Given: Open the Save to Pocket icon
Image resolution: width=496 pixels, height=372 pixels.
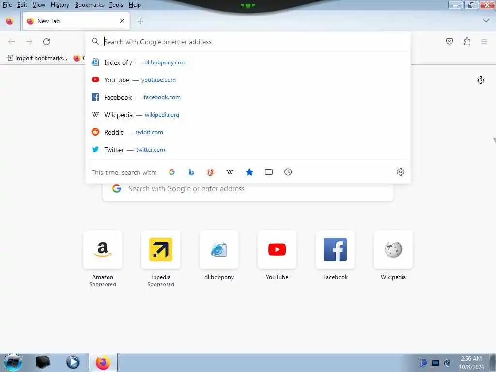Looking at the screenshot, I should 449,41.
